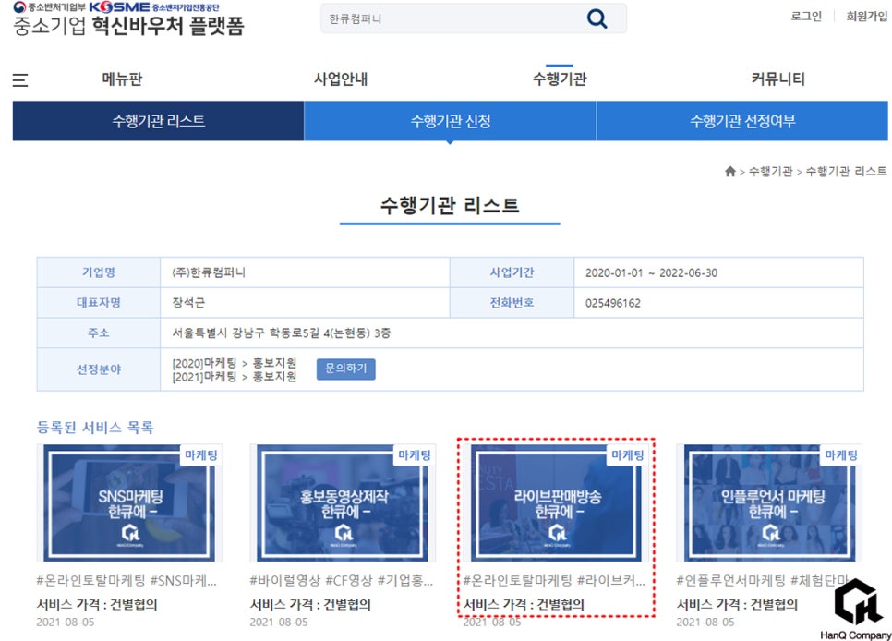Image resolution: width=892 pixels, height=641 pixels.
Task: Switch to 수행기관 신청 tab
Action: (x=450, y=121)
